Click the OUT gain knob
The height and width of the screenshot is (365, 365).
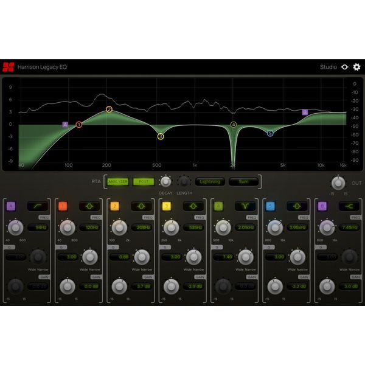(338, 183)
